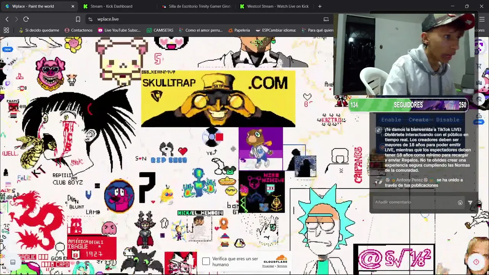
Task: Open Cloudflare Términos link
Action: tap(282, 266)
